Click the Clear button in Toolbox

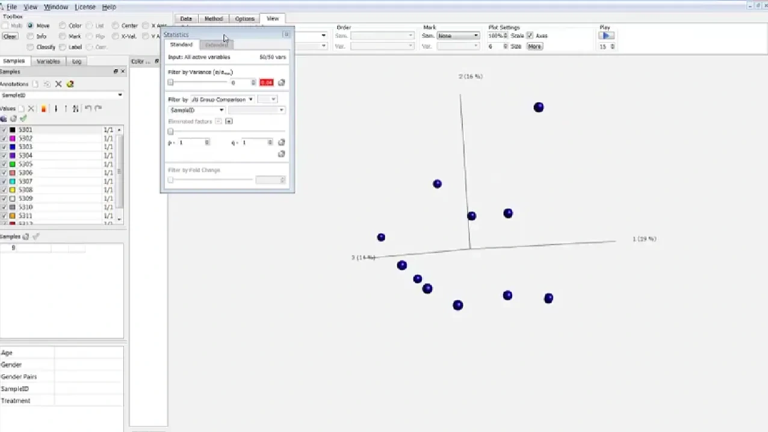[x=10, y=36]
